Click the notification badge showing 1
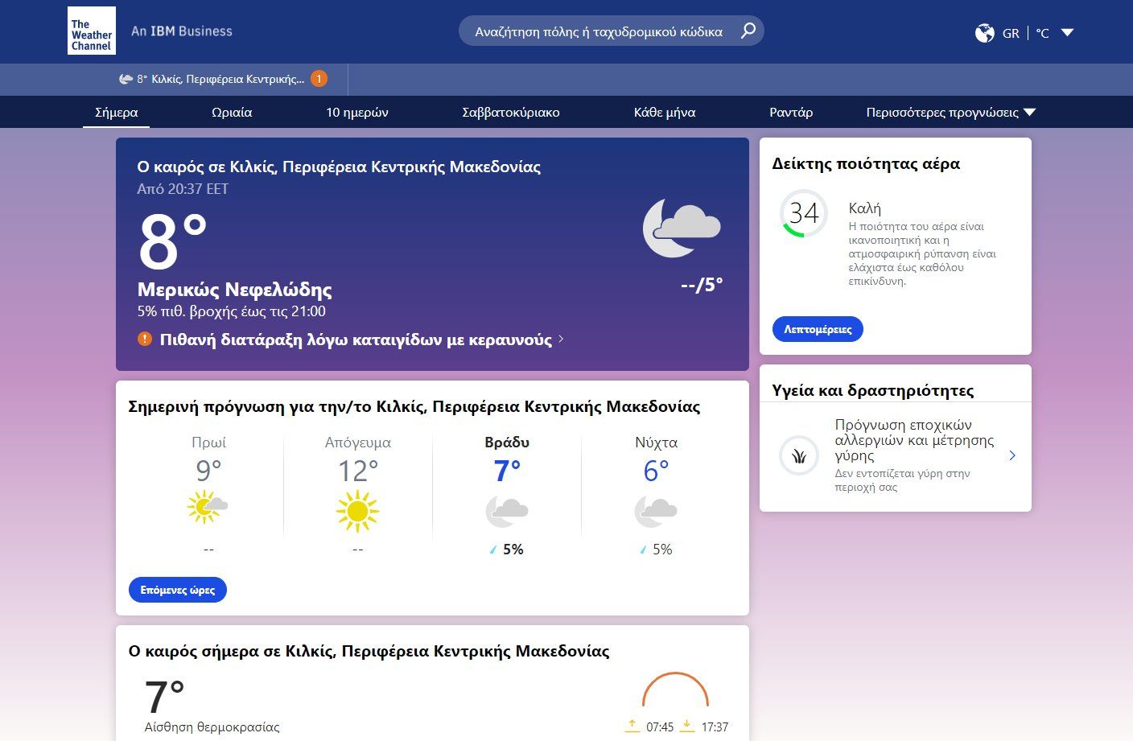 319,78
